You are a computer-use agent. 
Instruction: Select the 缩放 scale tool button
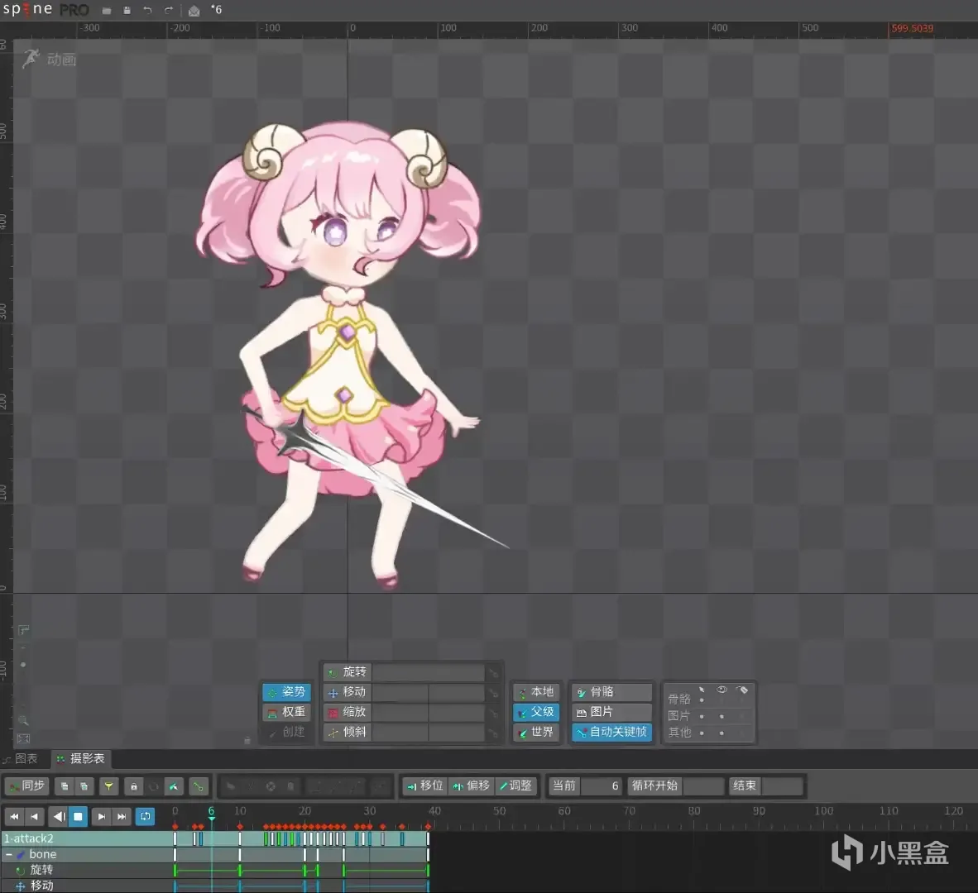point(348,712)
